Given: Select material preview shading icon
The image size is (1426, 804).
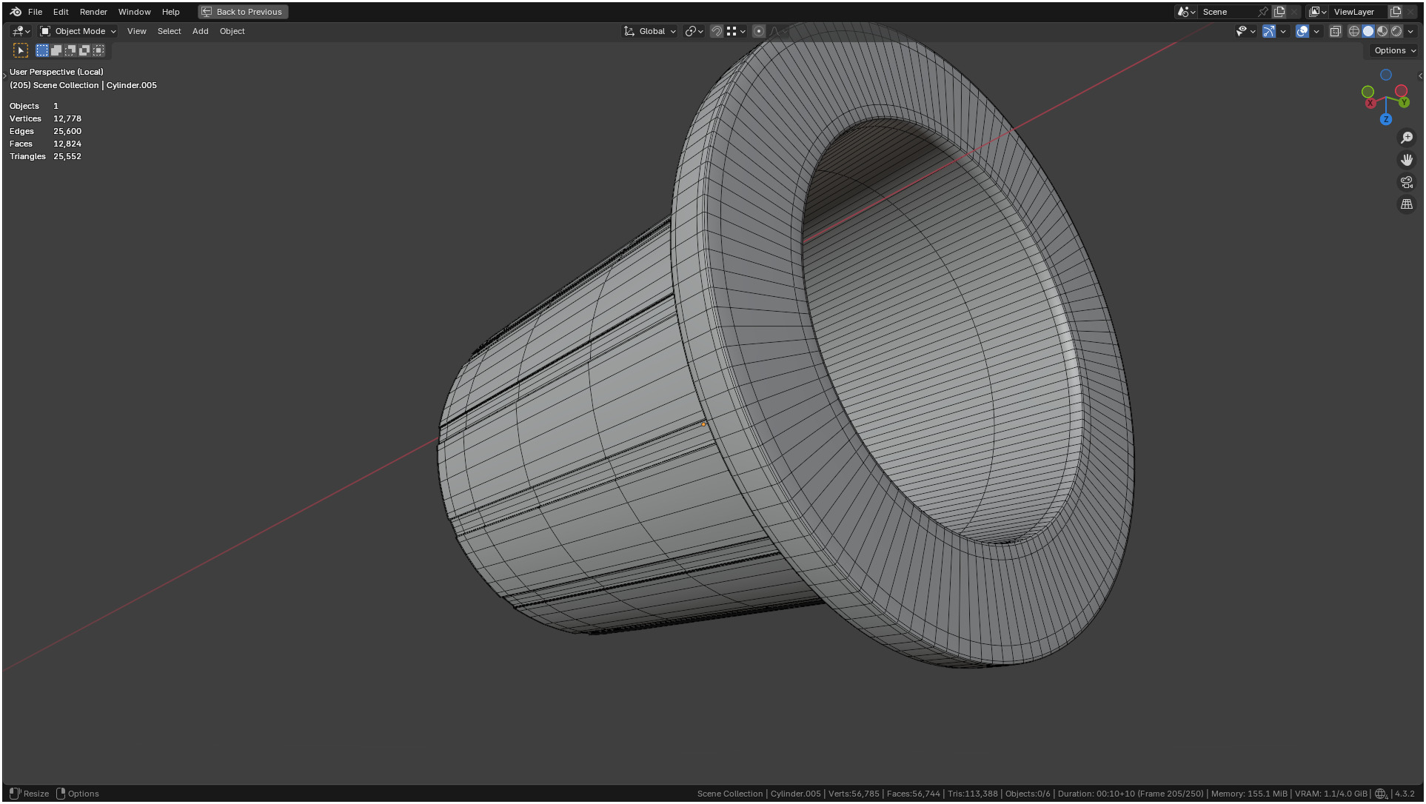Looking at the screenshot, I should pyautogui.click(x=1382, y=31).
